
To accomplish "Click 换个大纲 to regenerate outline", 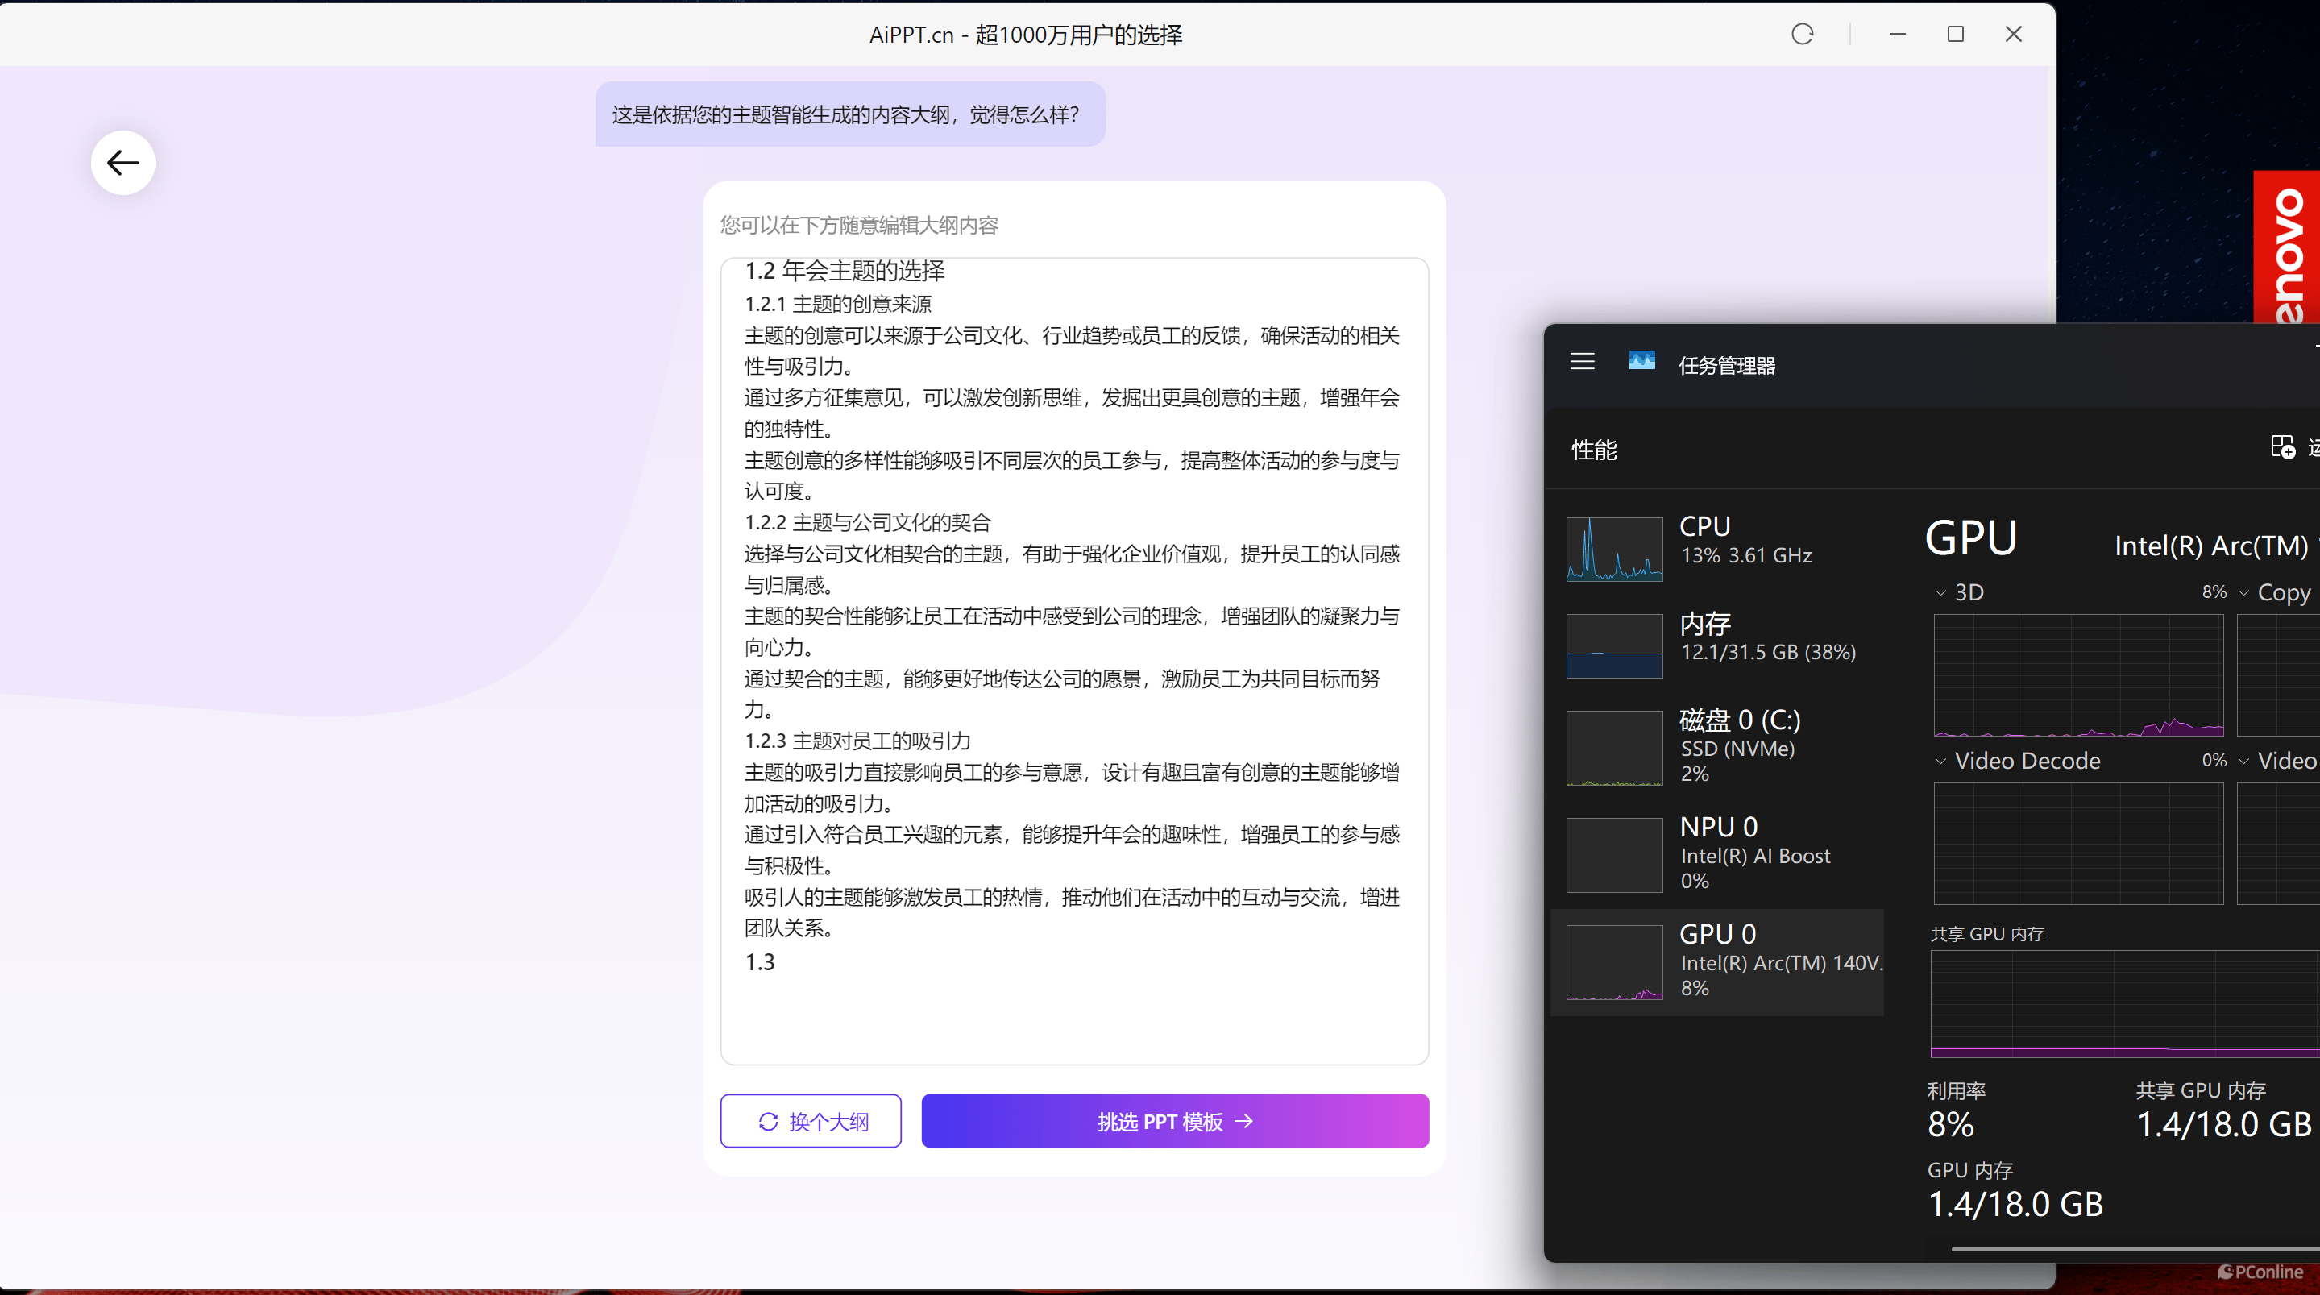I will pos(811,1121).
